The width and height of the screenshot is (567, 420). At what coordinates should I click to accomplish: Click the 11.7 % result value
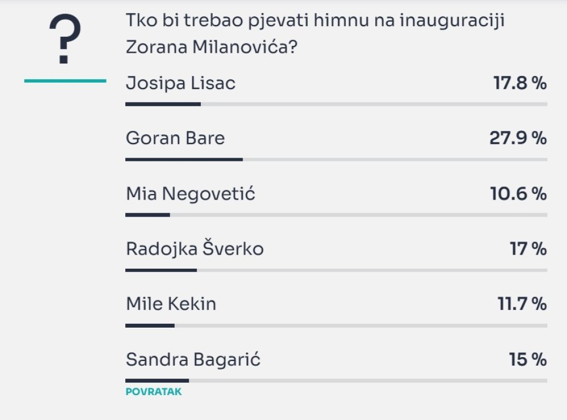point(522,304)
